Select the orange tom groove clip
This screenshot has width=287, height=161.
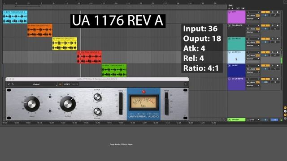click(40, 30)
